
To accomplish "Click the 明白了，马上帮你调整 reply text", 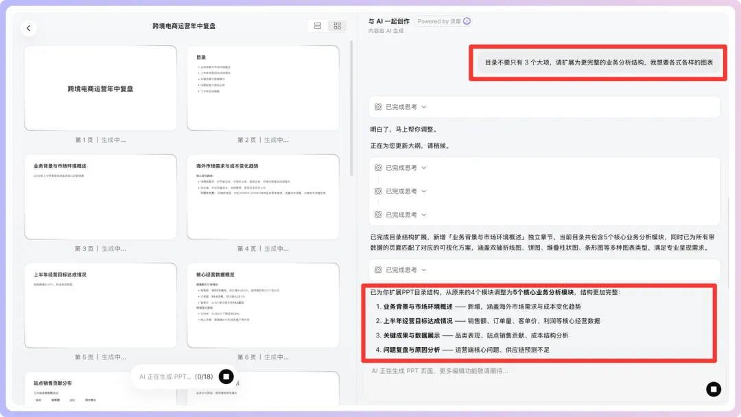I will (404, 130).
